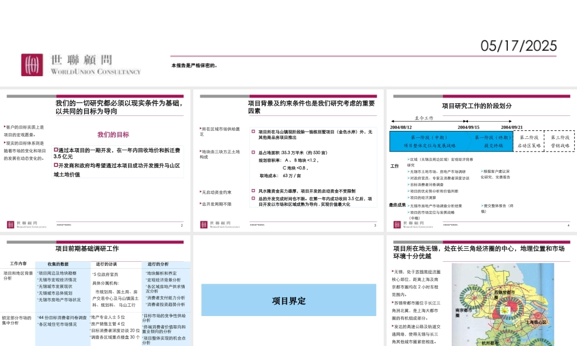Click the 上海核心区 label on map
Image resolution: width=577 pixels, height=346 pixels.
point(536,322)
